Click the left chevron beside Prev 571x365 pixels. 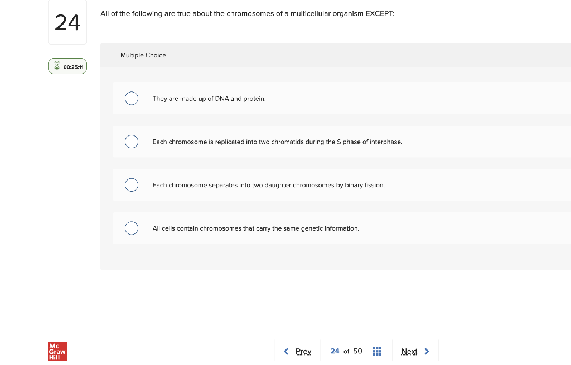(x=286, y=351)
